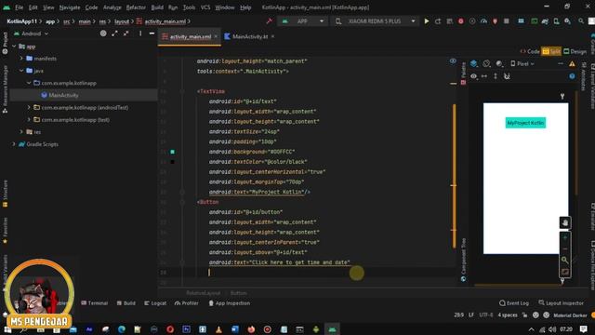The height and width of the screenshot is (335, 595).
Task: Open the Build menu
Action: point(157,7)
